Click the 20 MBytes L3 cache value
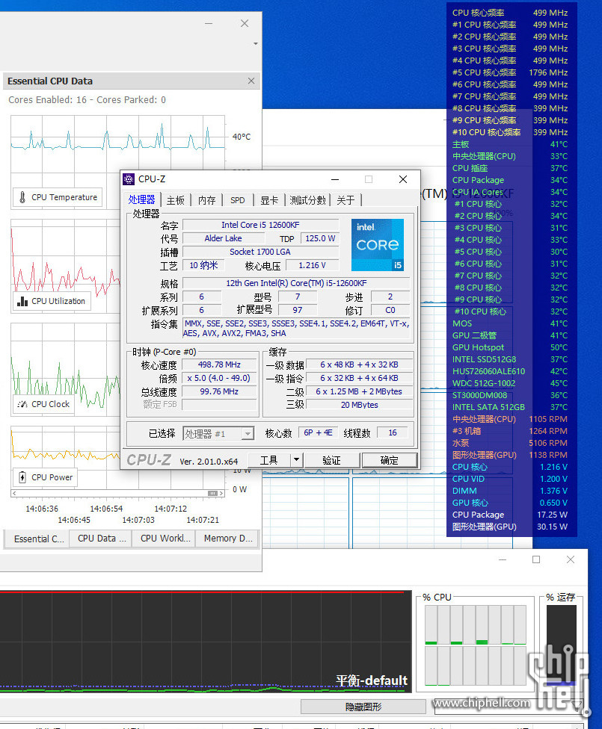Viewport: 602px width, 729px height. coord(359,405)
